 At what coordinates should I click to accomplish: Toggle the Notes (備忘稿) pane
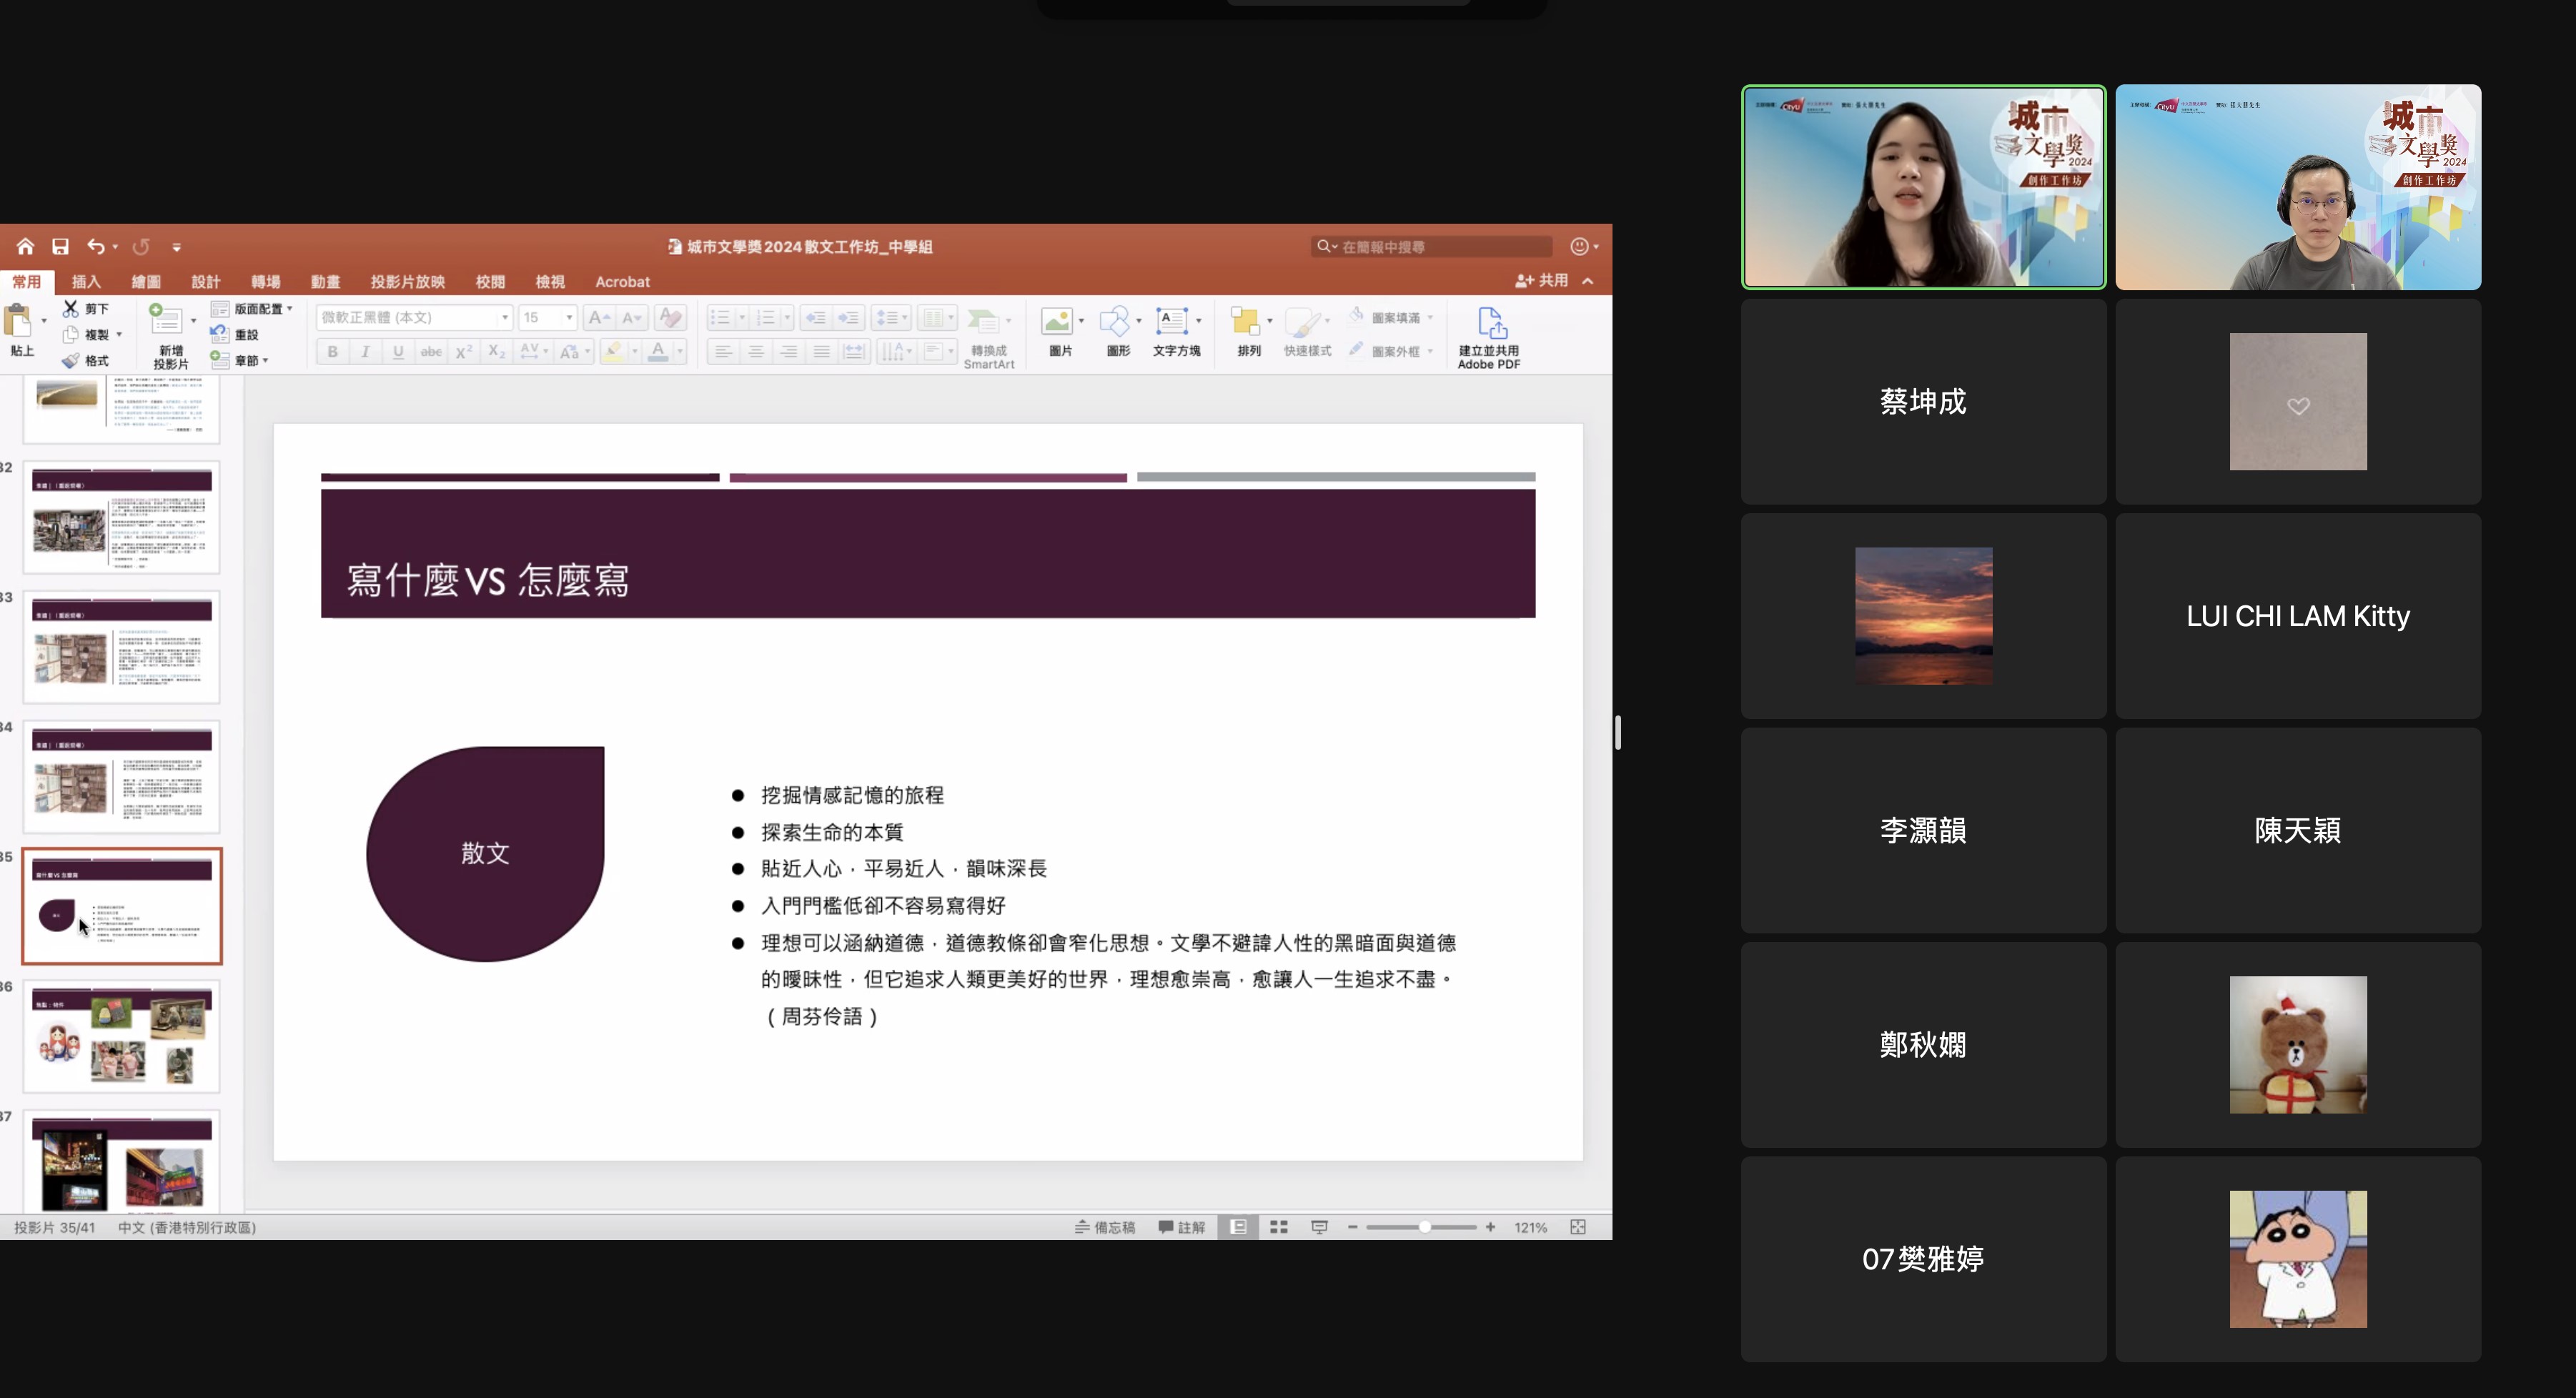coord(1105,1227)
